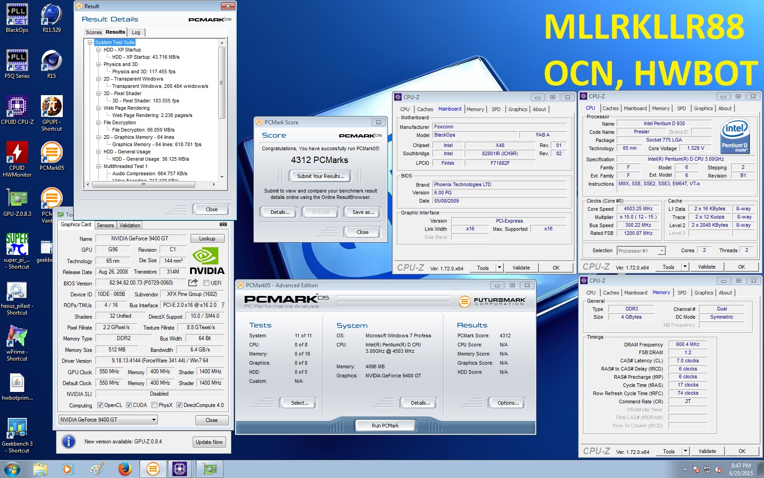This screenshot has width=764, height=478.
Task: Click the Result Details vertical scrollbar thumb
Action: coord(222,83)
